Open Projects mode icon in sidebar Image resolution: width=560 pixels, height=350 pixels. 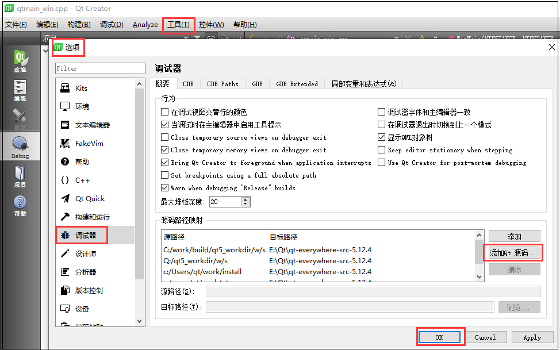coord(20,176)
